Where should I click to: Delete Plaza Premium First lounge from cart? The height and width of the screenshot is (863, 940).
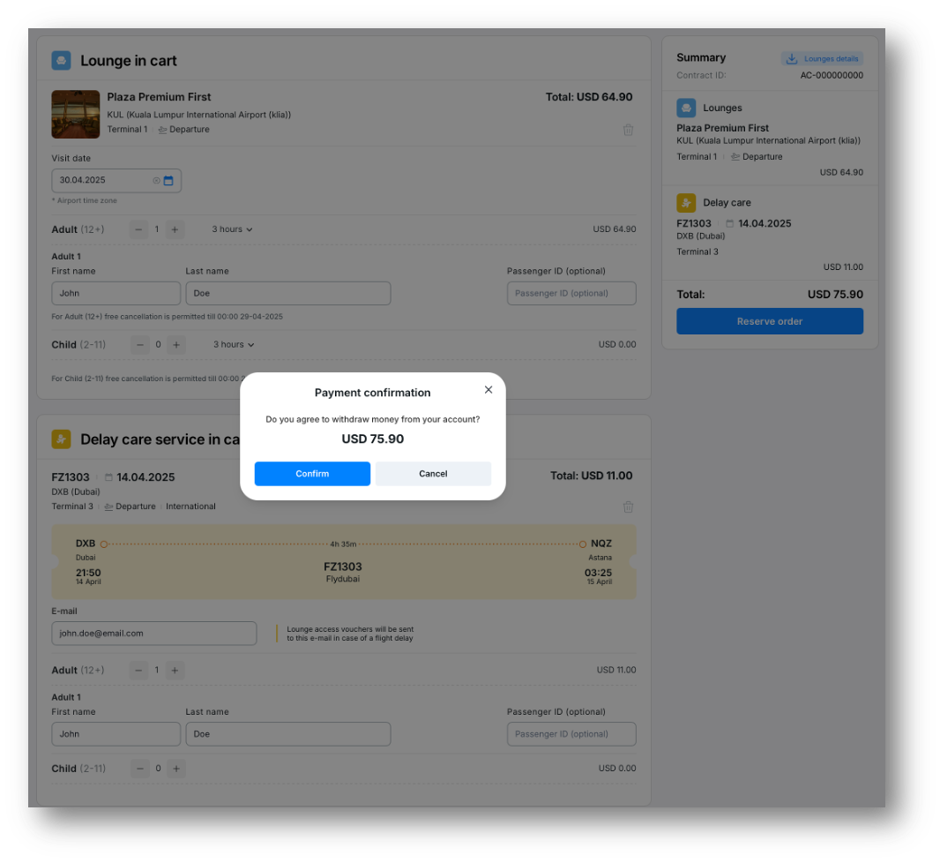tap(628, 130)
